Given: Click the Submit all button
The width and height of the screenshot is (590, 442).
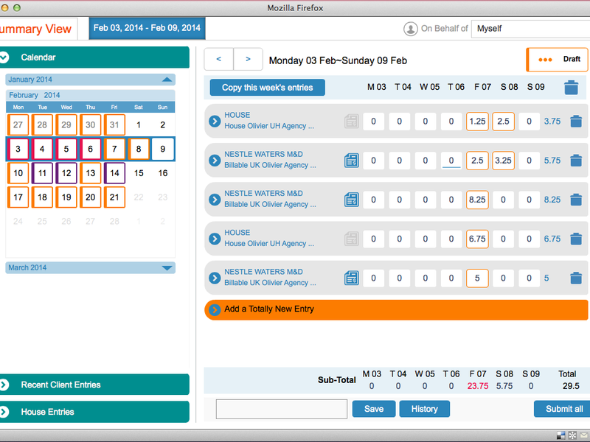Looking at the screenshot, I should [563, 409].
